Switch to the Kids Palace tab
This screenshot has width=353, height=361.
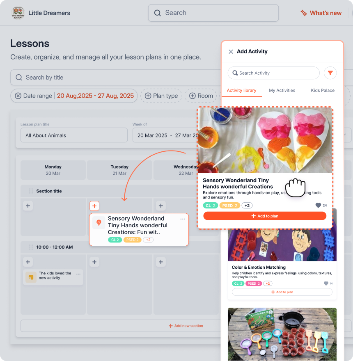click(323, 91)
